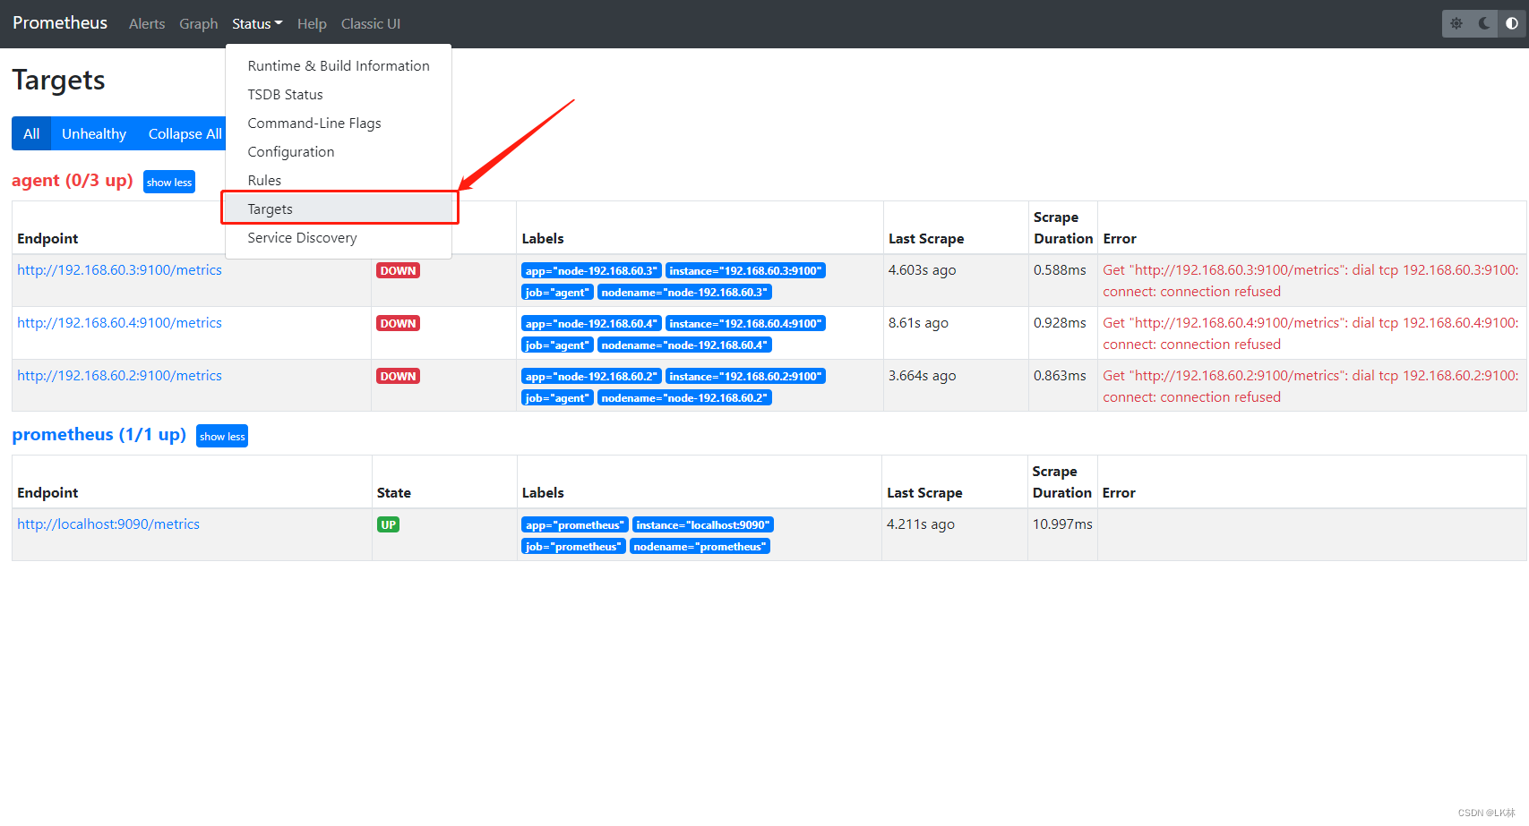Click scrape duration 0.863ms
The image size is (1529, 826).
point(1060,376)
